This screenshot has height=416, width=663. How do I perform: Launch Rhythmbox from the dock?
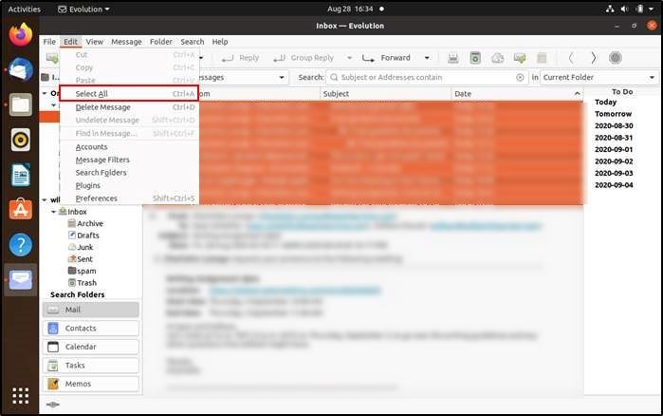click(x=21, y=140)
